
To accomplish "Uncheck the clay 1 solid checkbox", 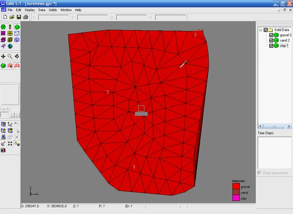I will click(x=271, y=46).
